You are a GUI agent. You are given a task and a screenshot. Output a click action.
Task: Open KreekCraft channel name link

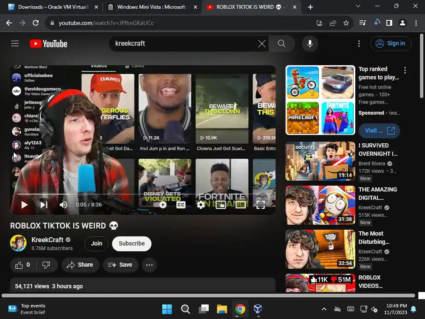coord(47,240)
